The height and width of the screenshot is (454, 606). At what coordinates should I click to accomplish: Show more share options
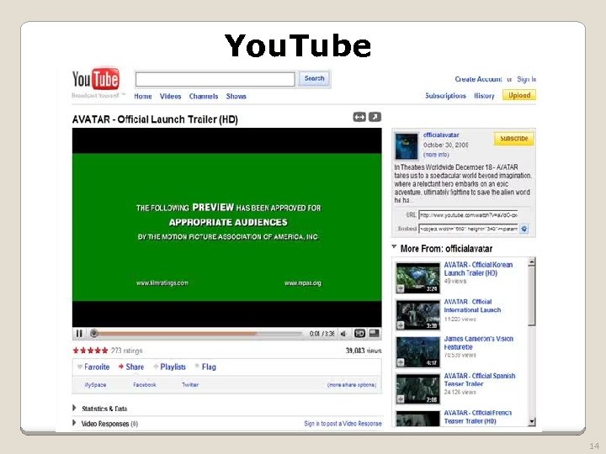coord(351,385)
